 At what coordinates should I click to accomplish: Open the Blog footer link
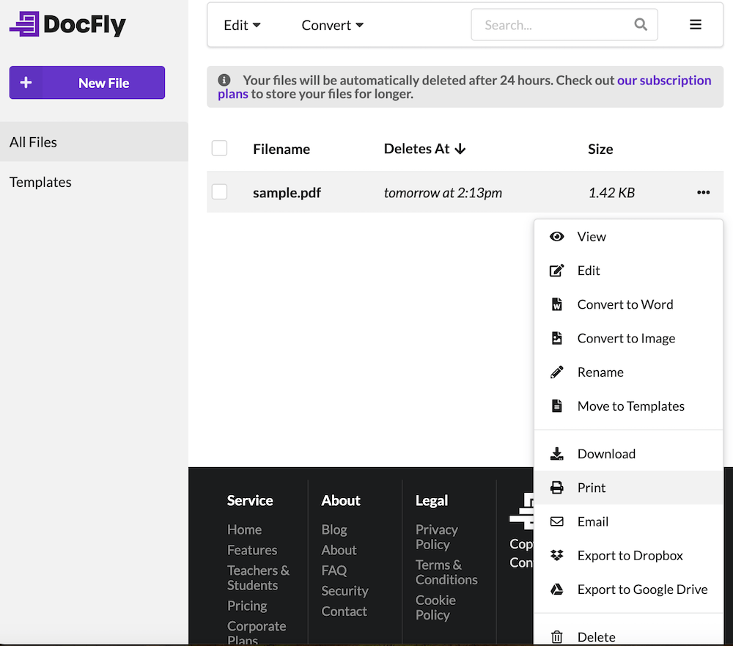334,529
